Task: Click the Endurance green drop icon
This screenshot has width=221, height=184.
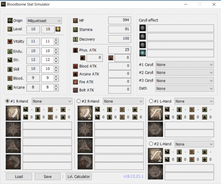Action: (10, 51)
